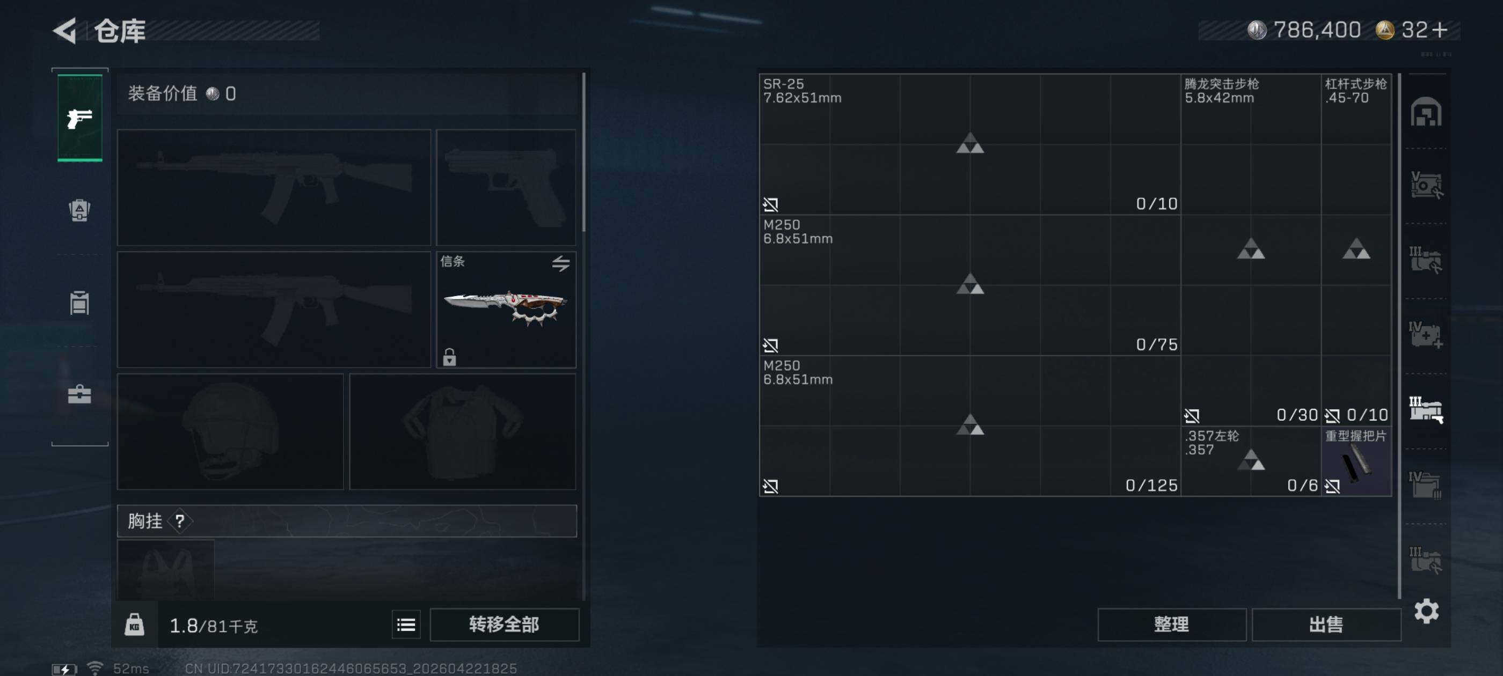Select the weapons pistol tab in sidebar

coord(80,119)
